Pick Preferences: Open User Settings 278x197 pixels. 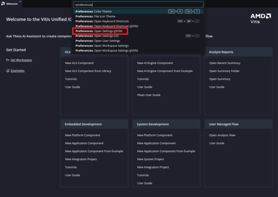[x=138, y=41]
